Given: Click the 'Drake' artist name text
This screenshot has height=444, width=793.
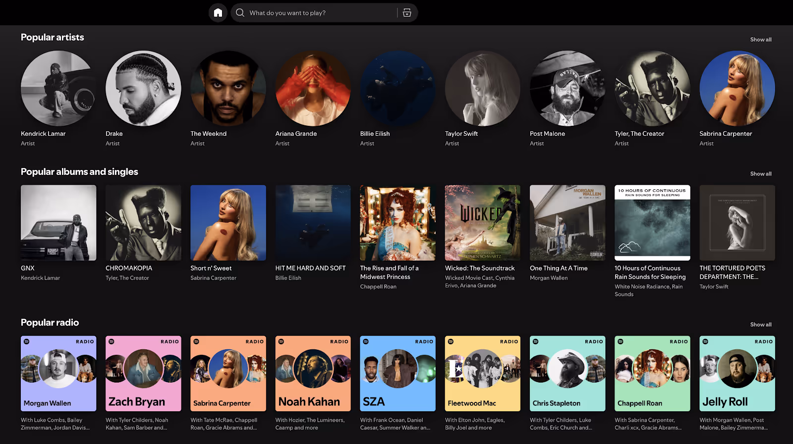Looking at the screenshot, I should tap(114, 134).
